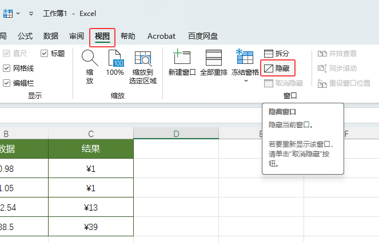Toggle the Ruler (直尺) checkbox

point(6,53)
